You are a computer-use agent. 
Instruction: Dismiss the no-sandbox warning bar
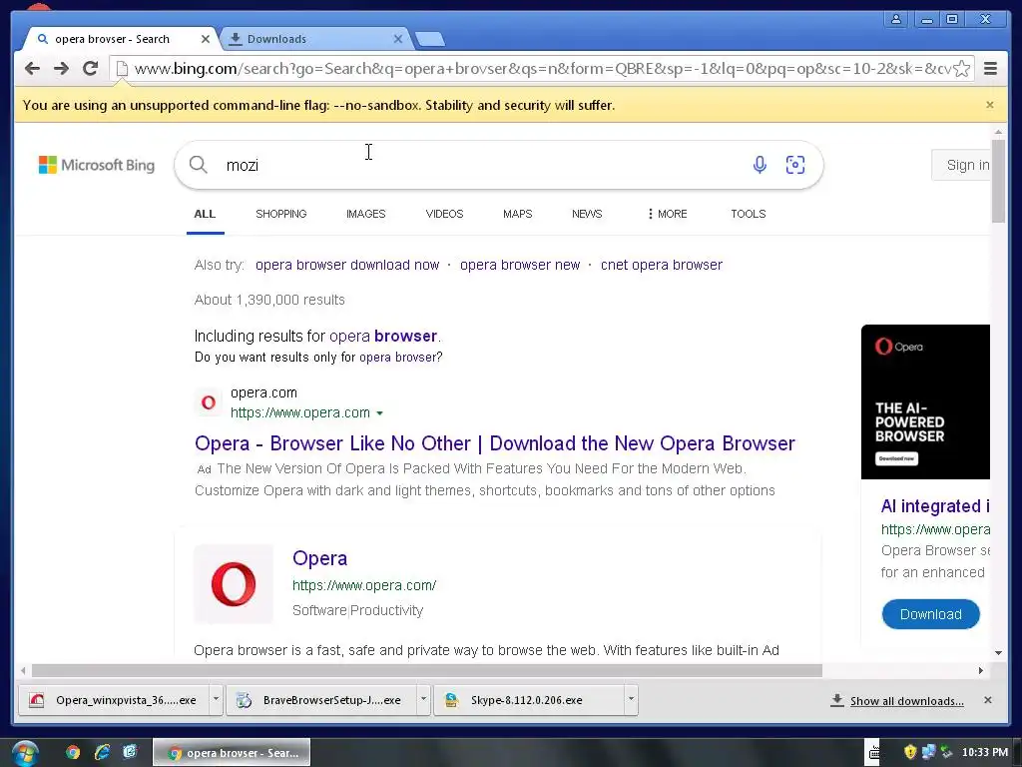point(989,105)
